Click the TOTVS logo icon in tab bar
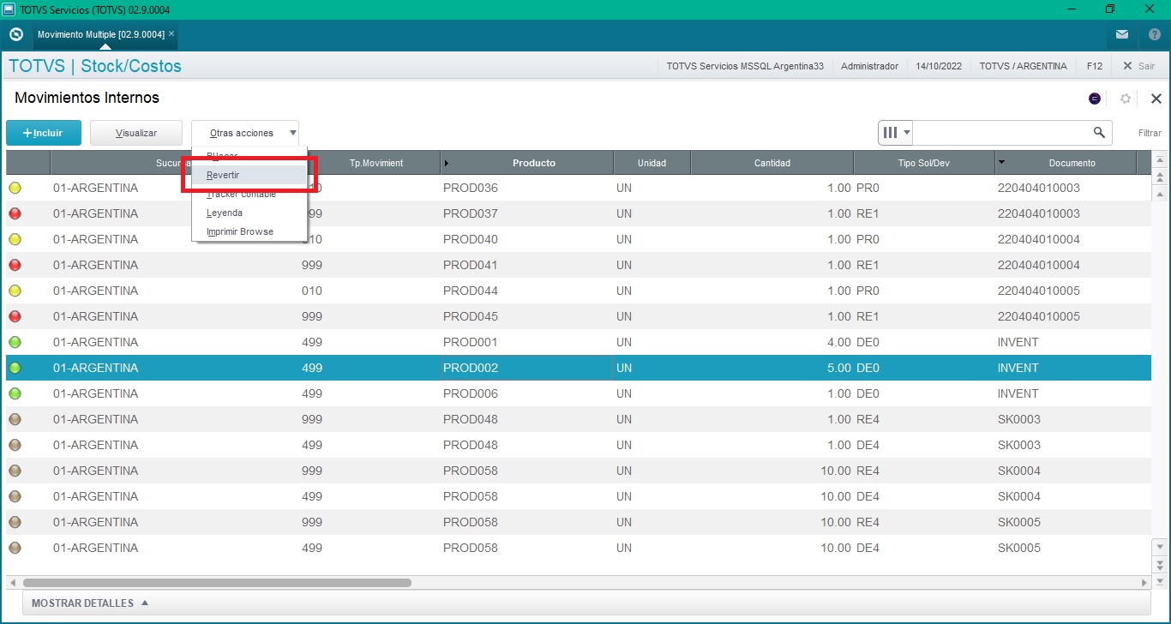 pos(15,34)
